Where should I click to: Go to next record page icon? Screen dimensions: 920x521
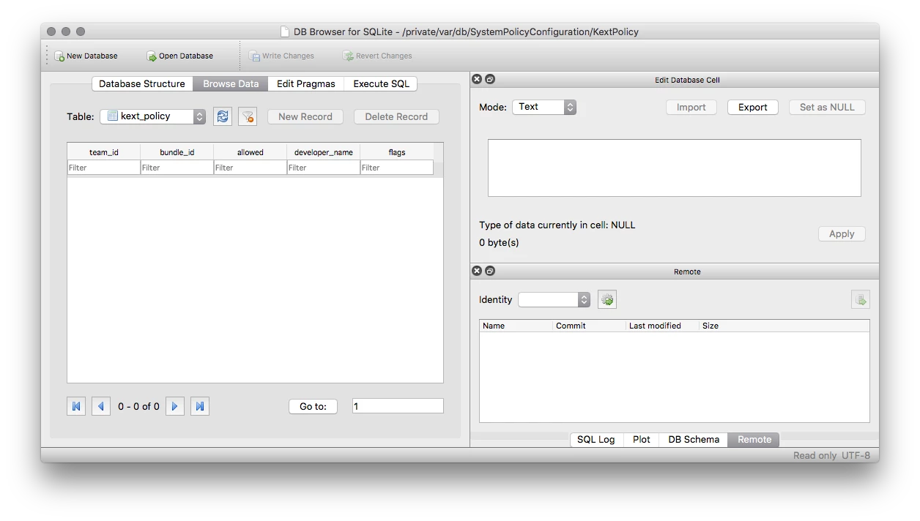[x=174, y=406]
